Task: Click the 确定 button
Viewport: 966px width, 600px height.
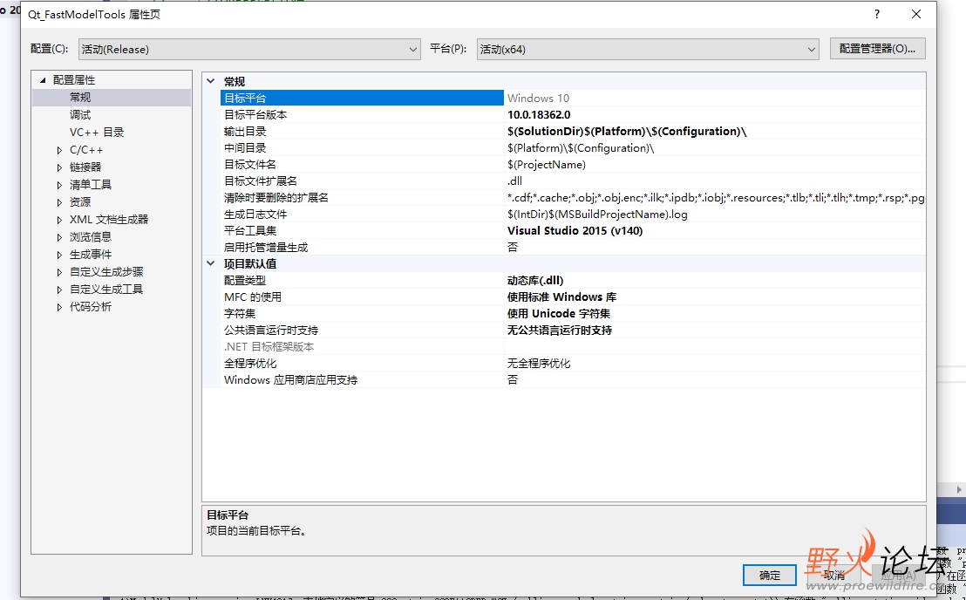Action: coord(770,576)
